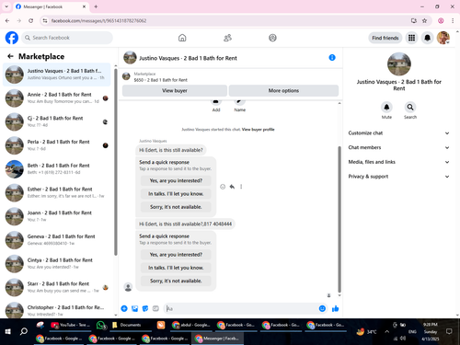Open a new browser tab
This screenshot has width=460, height=345.
(x=96, y=6)
